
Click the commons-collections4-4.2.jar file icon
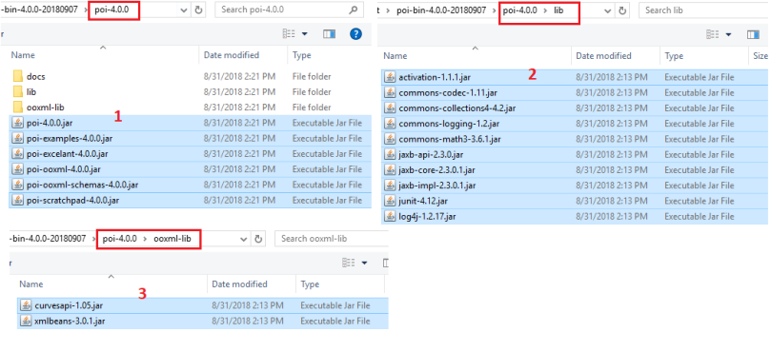[x=390, y=108]
